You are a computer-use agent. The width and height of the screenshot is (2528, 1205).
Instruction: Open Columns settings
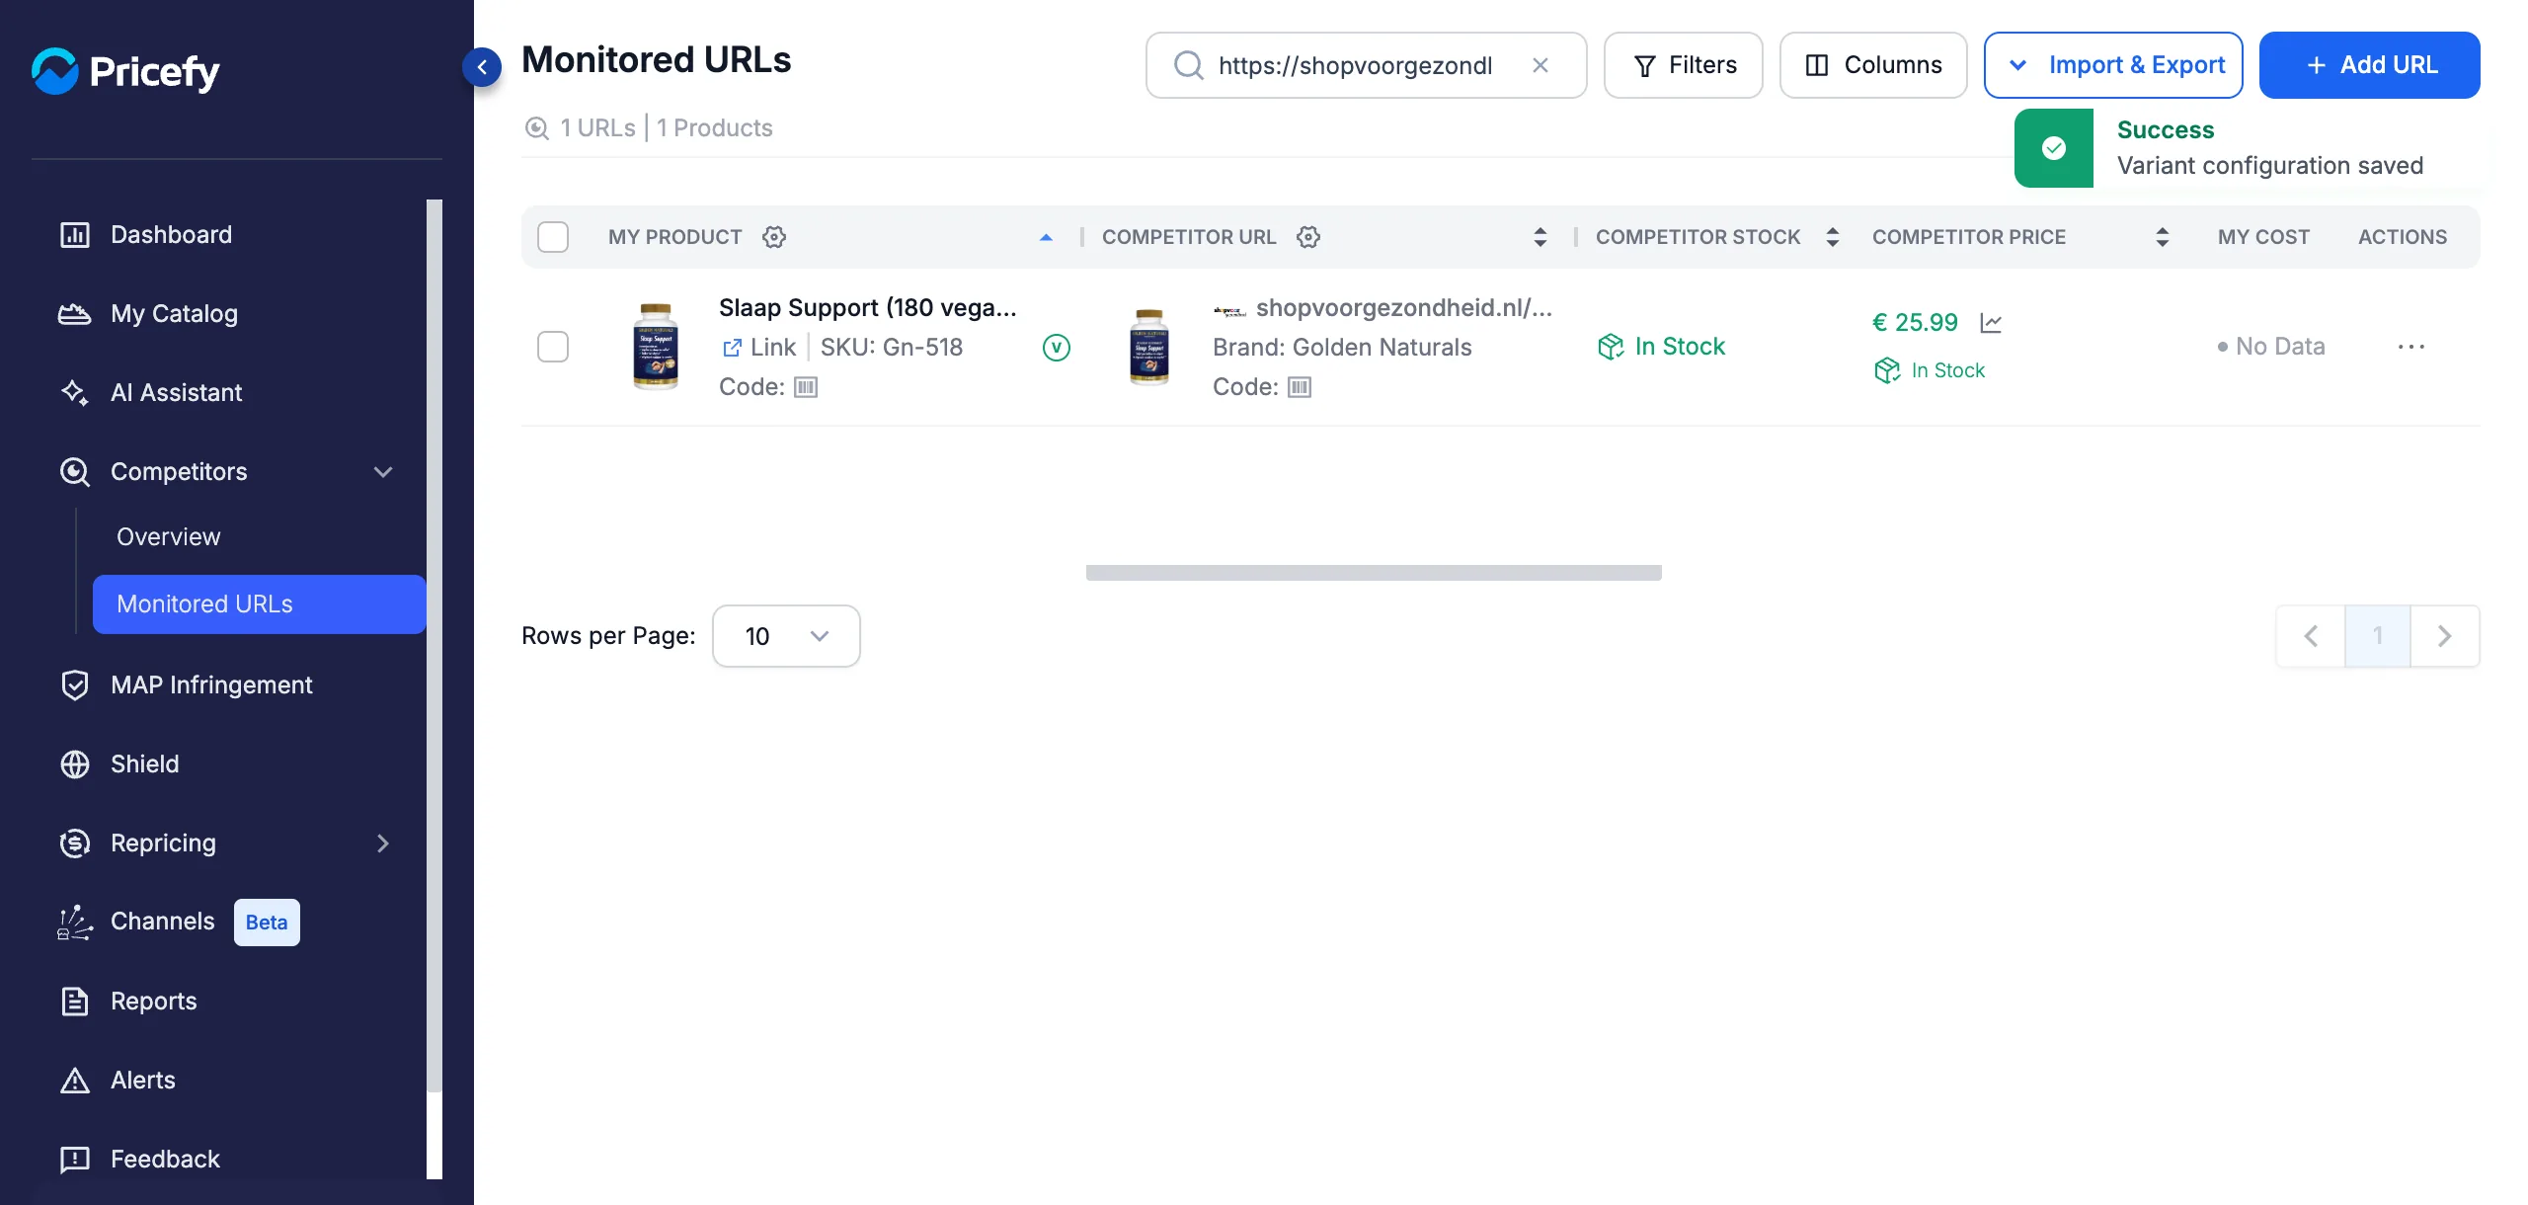tap(1873, 65)
